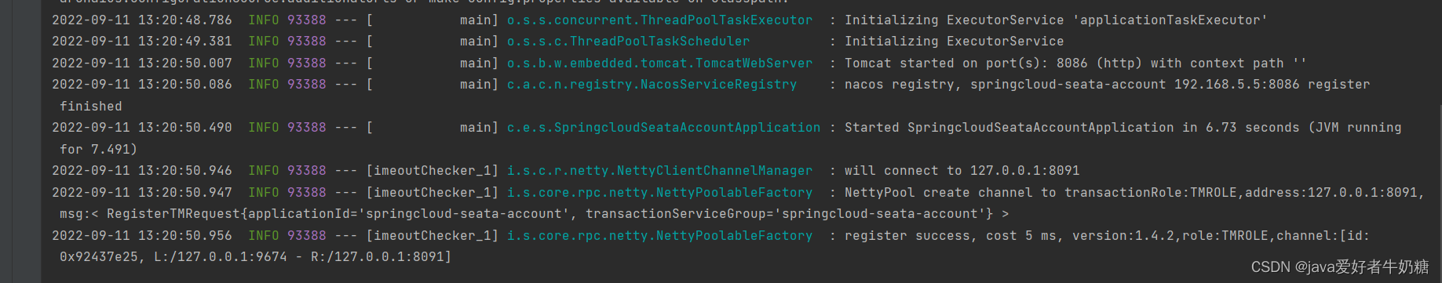The width and height of the screenshot is (1442, 283).
Task: Open the o.s.b.w.embedded.tomcat.TomcatWebServer class link
Action: (x=659, y=63)
